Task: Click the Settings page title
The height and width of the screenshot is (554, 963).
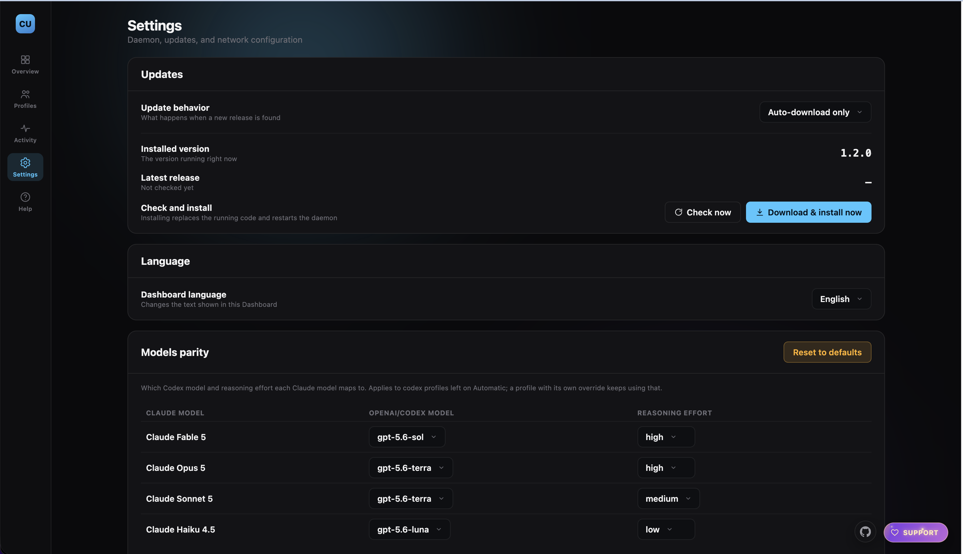Action: click(154, 25)
